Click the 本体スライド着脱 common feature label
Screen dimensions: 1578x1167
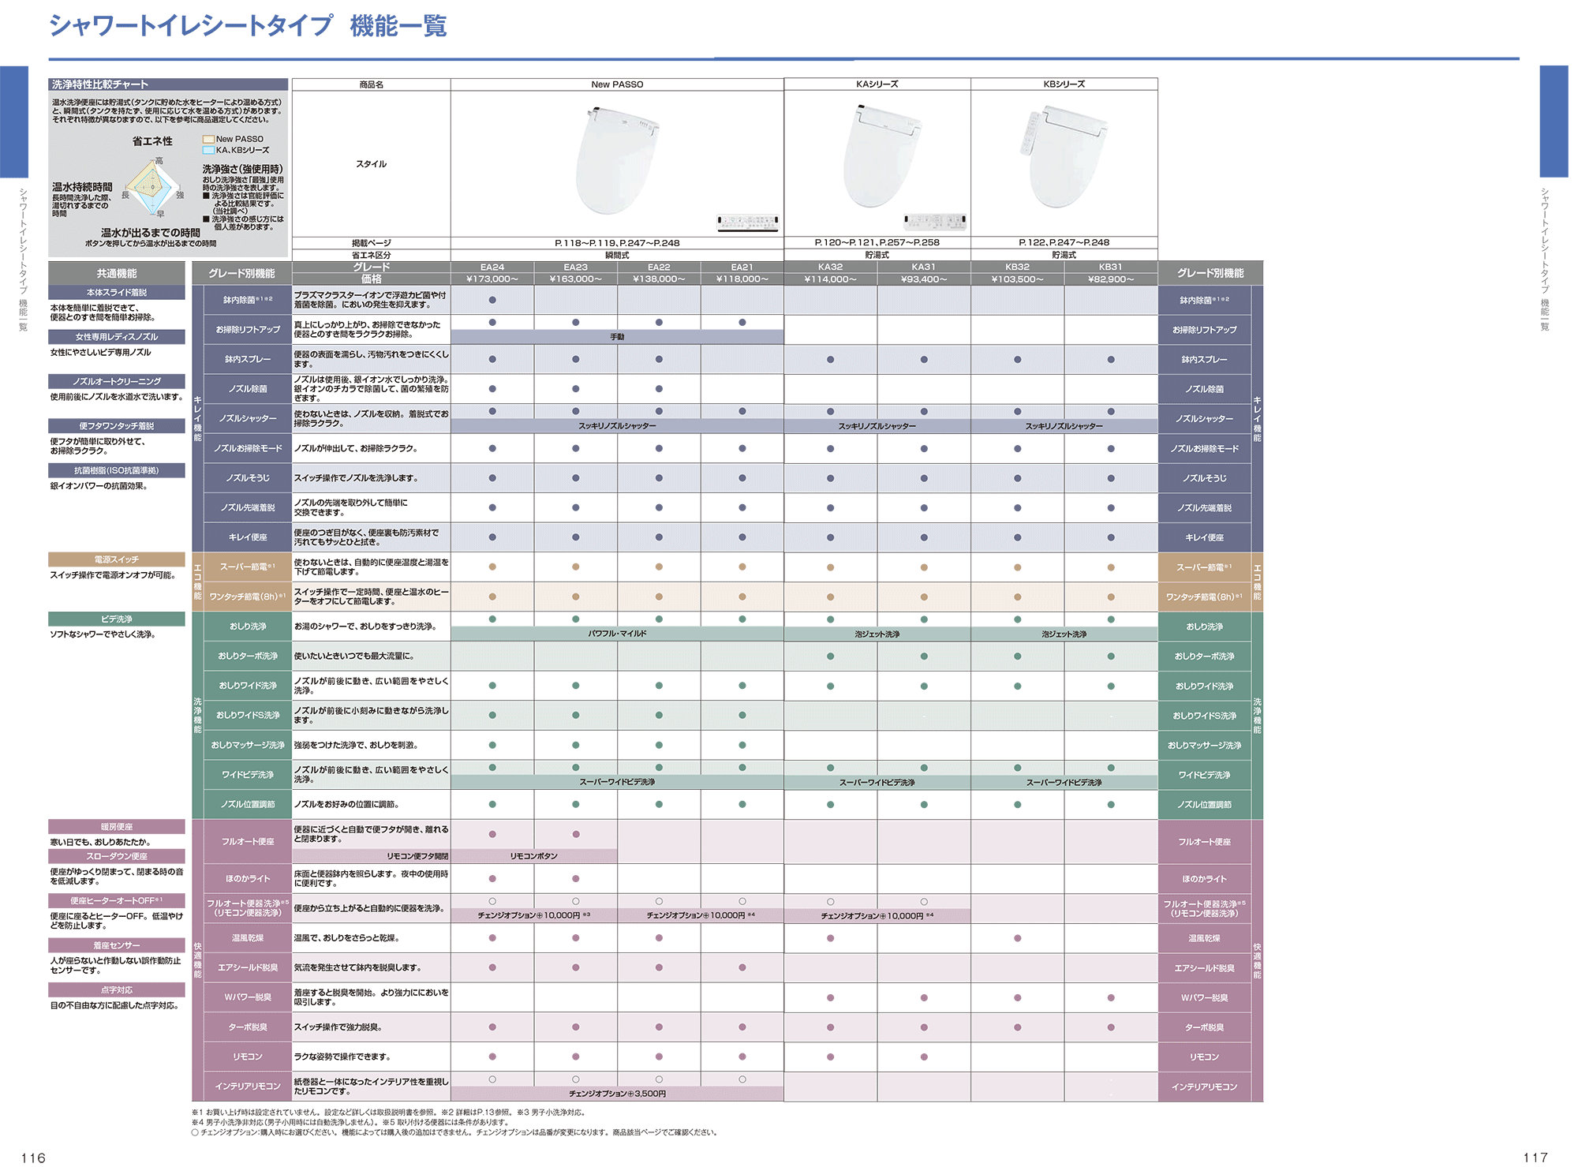coord(117,293)
